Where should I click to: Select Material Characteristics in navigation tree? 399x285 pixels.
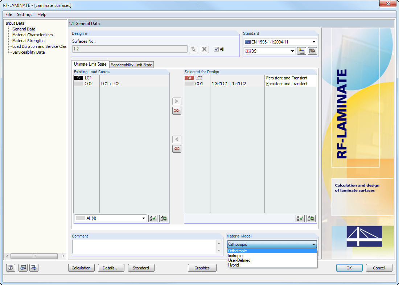[33, 35]
